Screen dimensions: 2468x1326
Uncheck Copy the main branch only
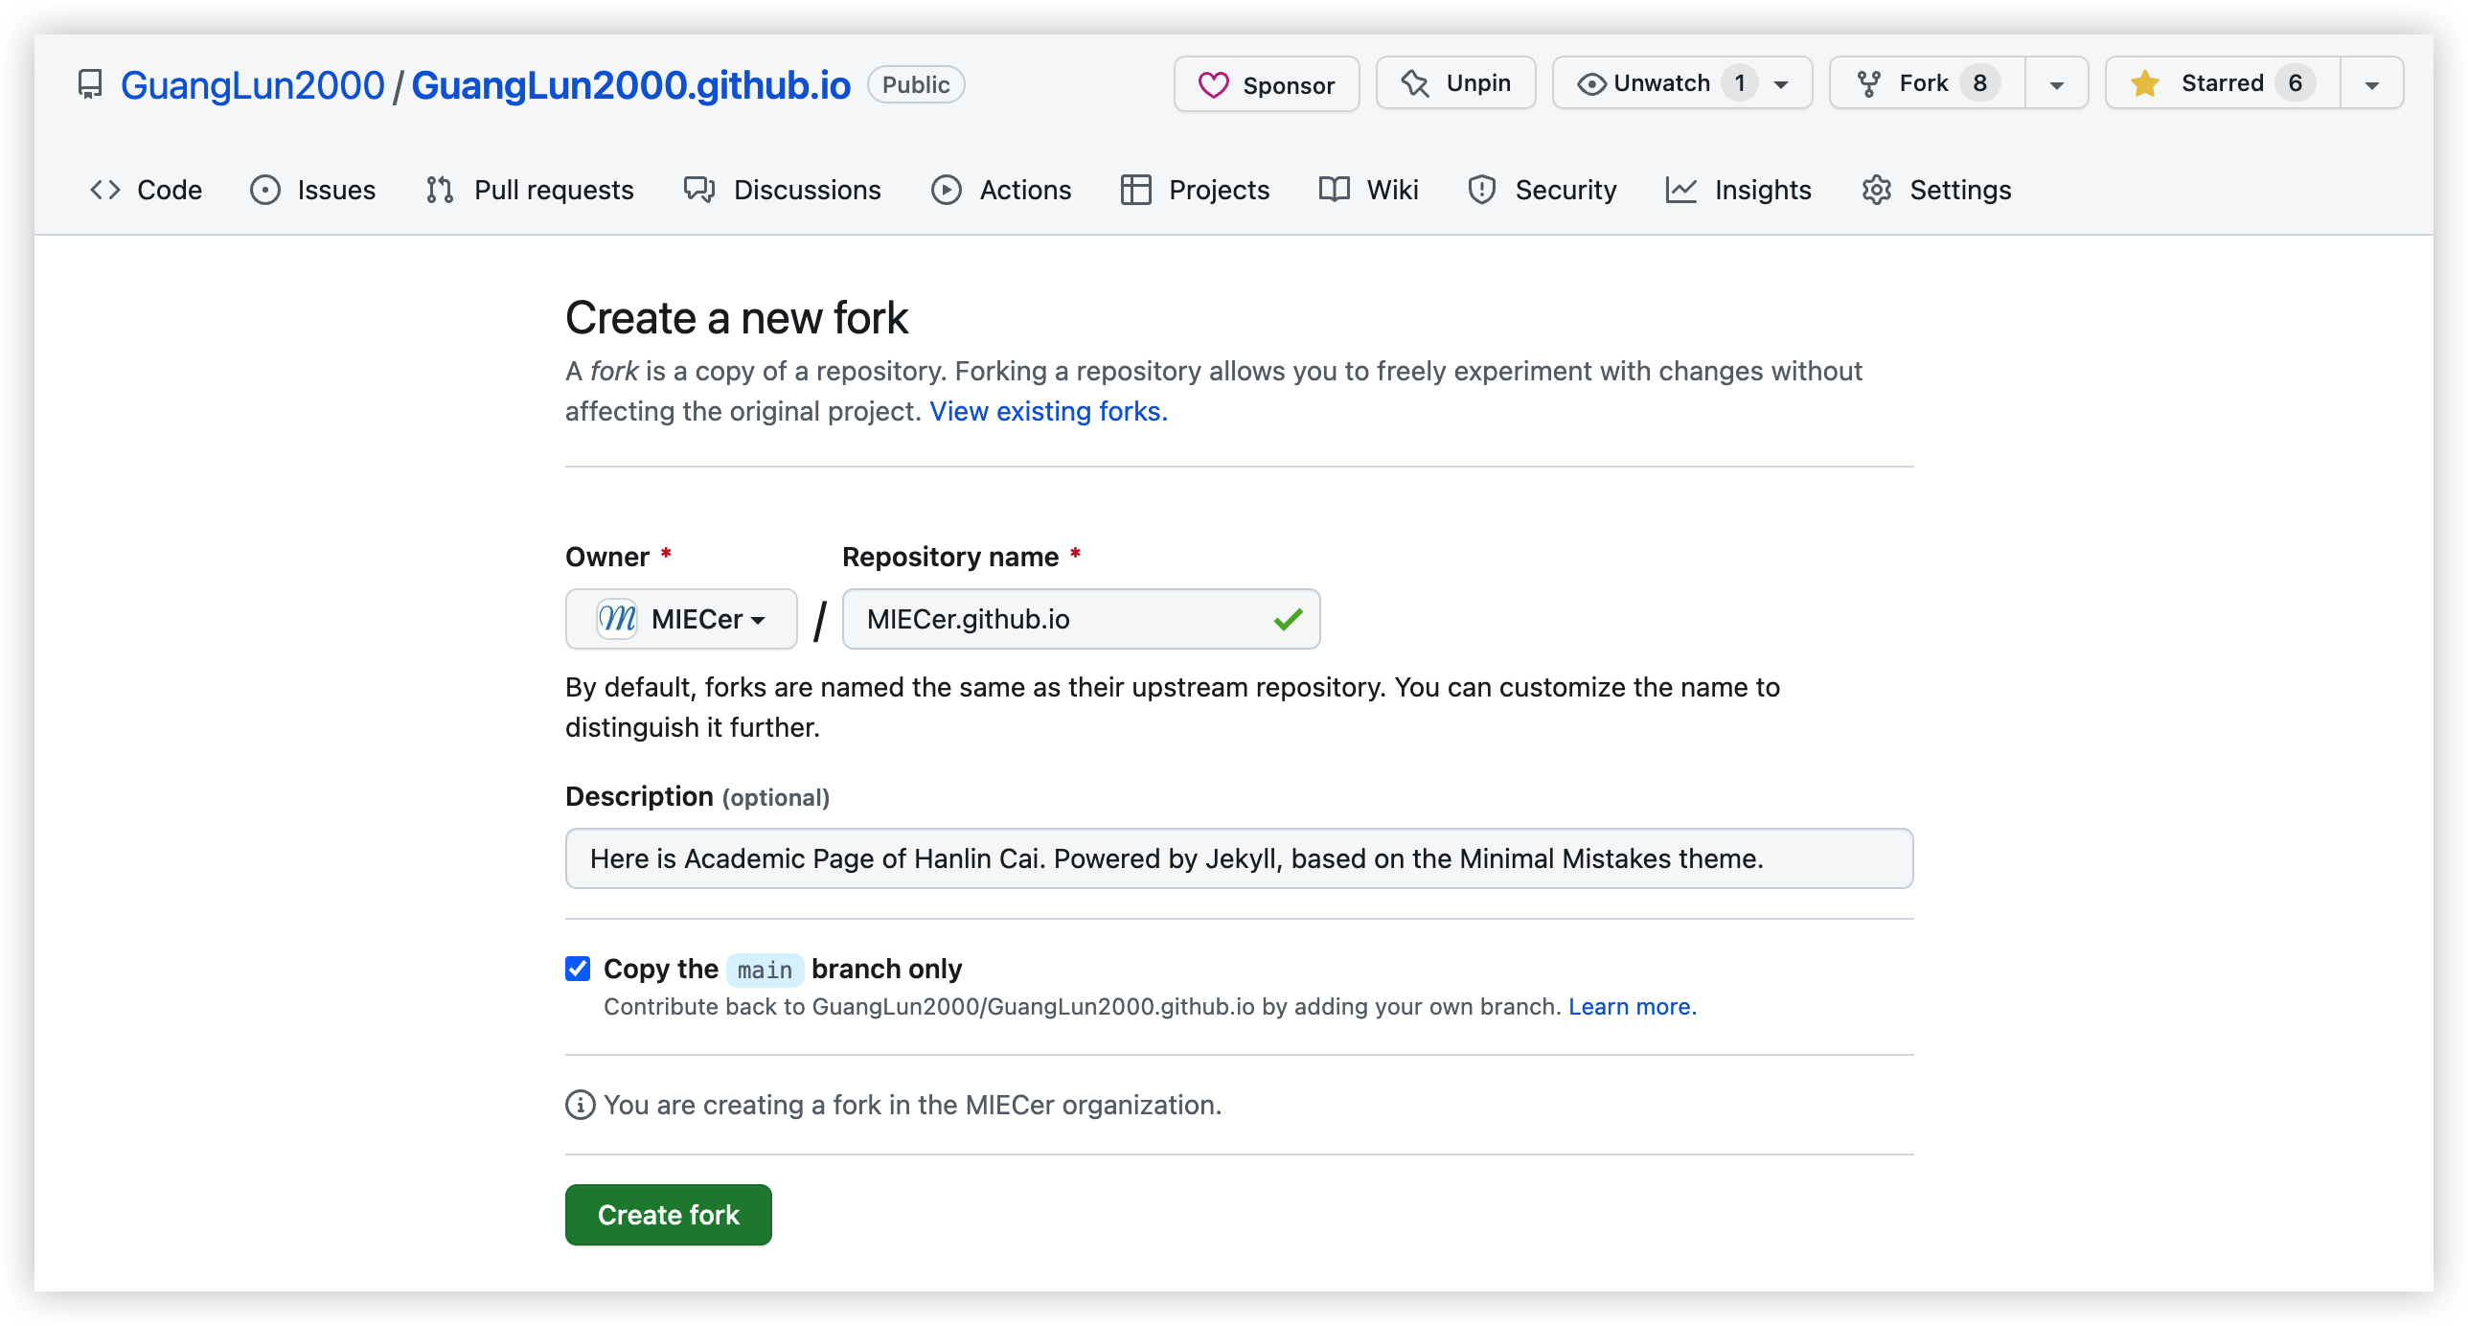578,969
